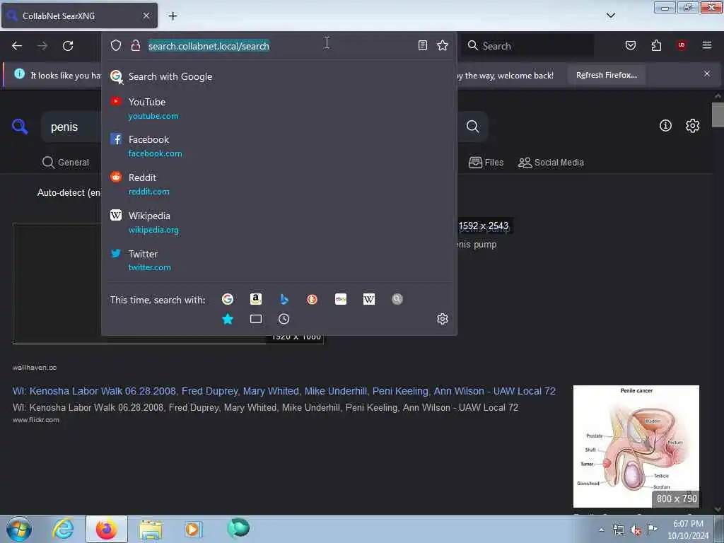The width and height of the screenshot is (724, 543).
Task: Open the Extensions puzzle icon
Action: coord(656,45)
